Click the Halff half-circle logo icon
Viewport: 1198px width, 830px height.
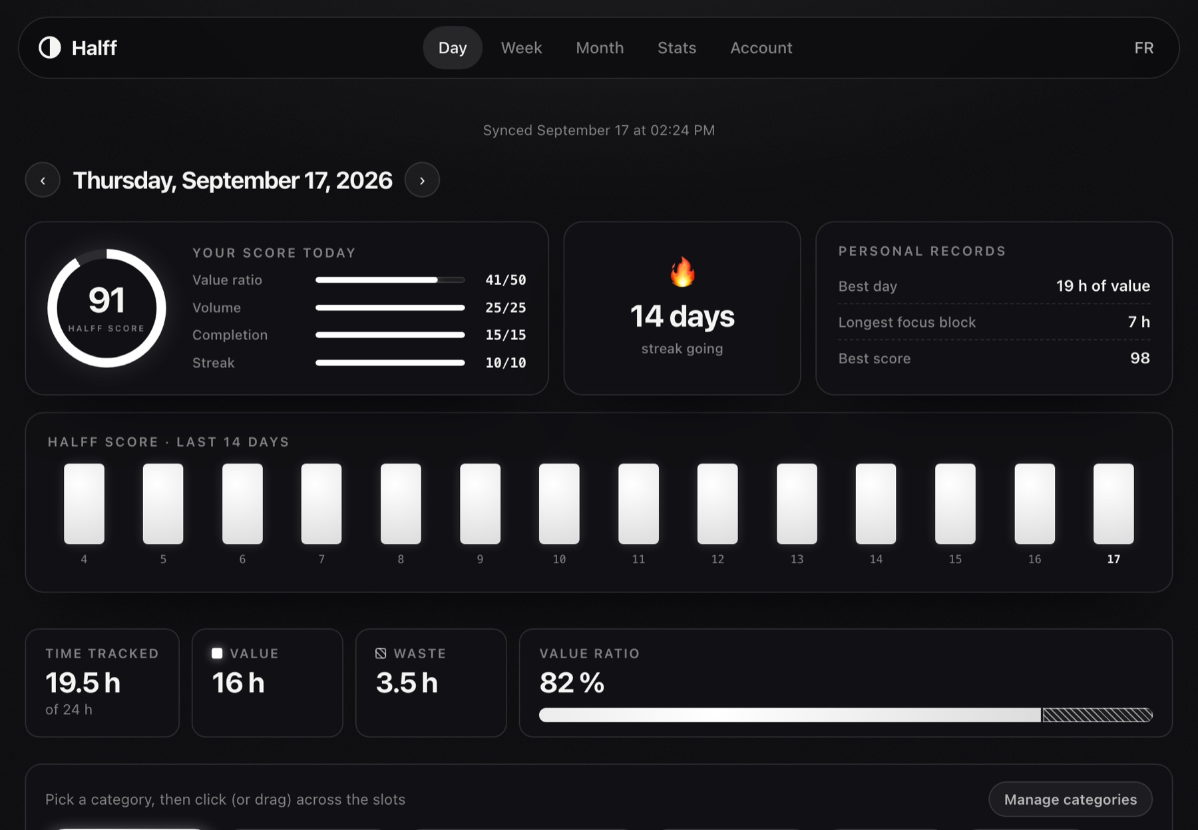click(50, 48)
